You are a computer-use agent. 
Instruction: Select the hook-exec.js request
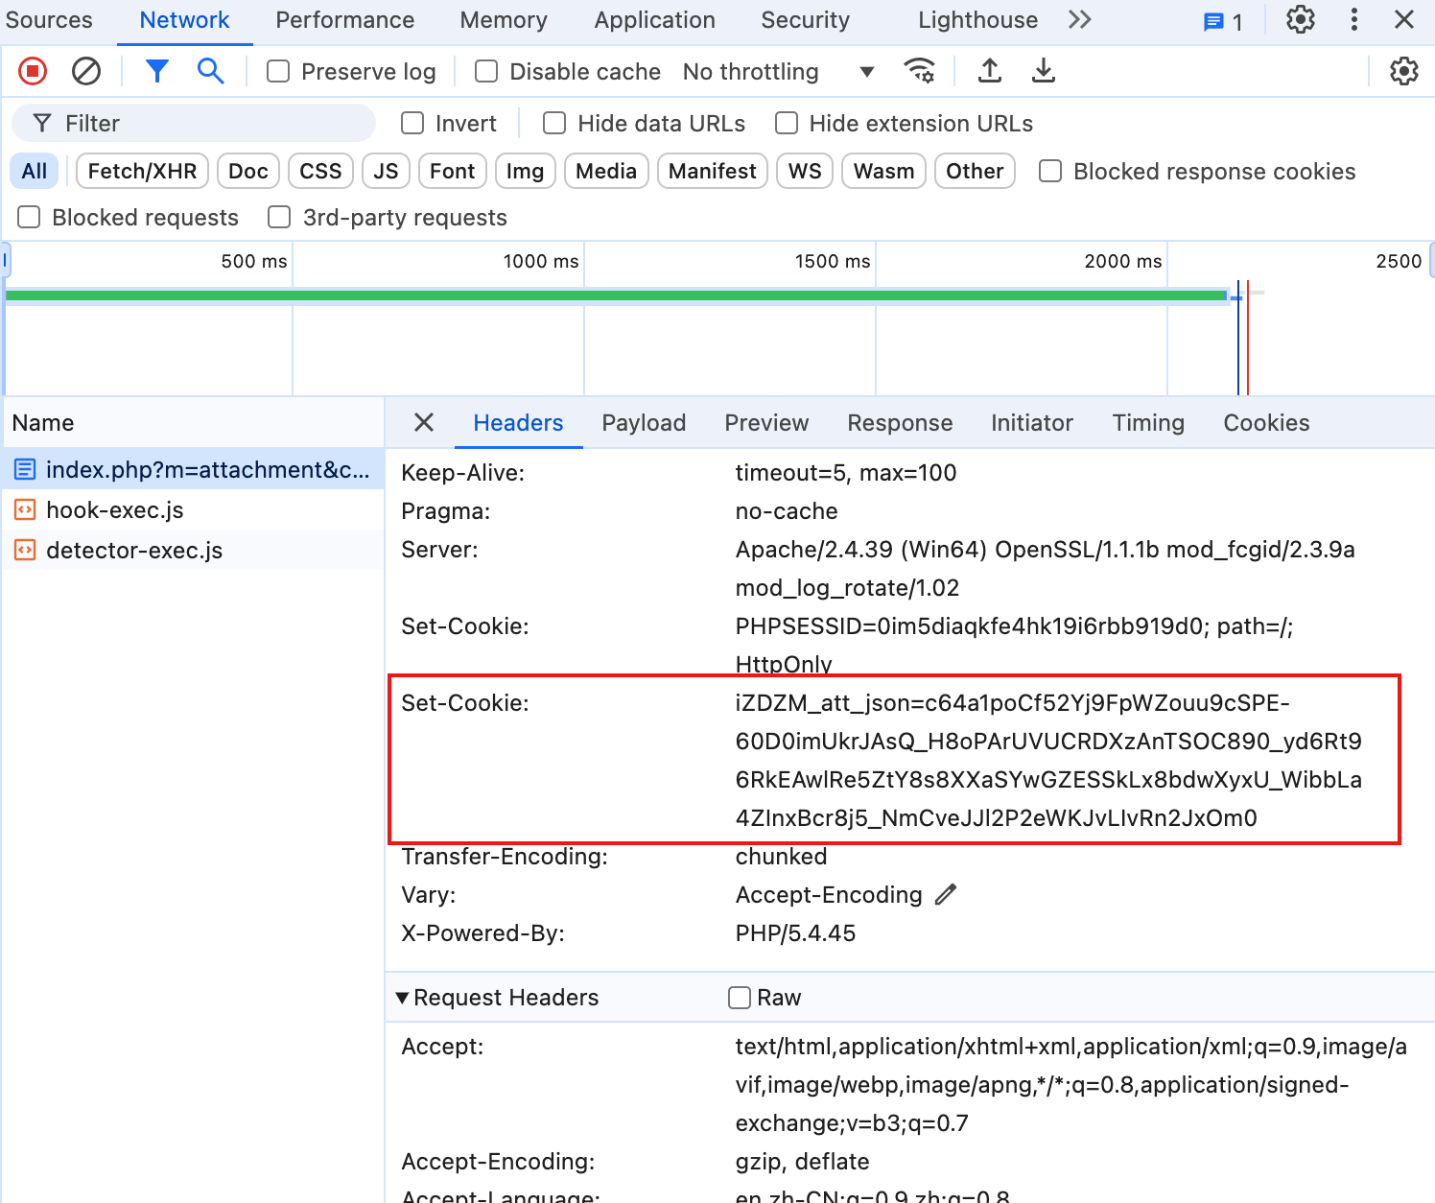[115, 509]
